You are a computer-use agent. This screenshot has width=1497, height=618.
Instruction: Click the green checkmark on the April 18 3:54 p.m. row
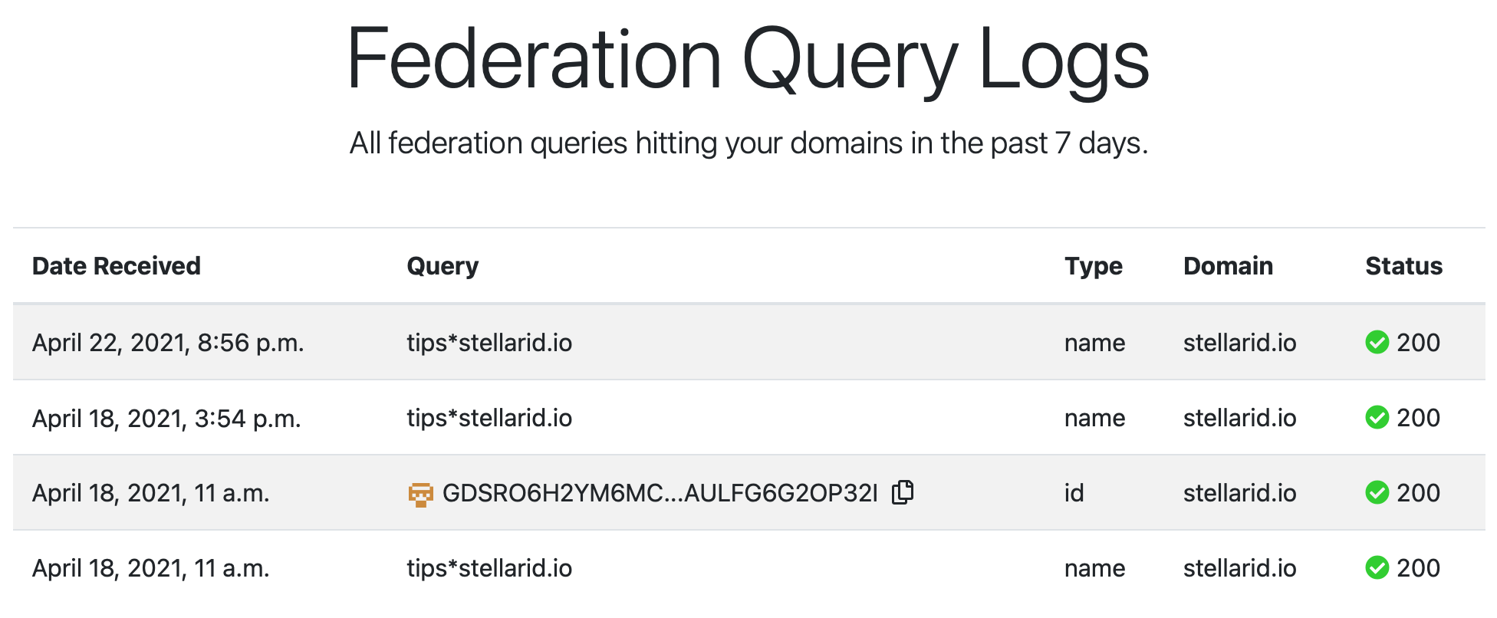[x=1377, y=418]
